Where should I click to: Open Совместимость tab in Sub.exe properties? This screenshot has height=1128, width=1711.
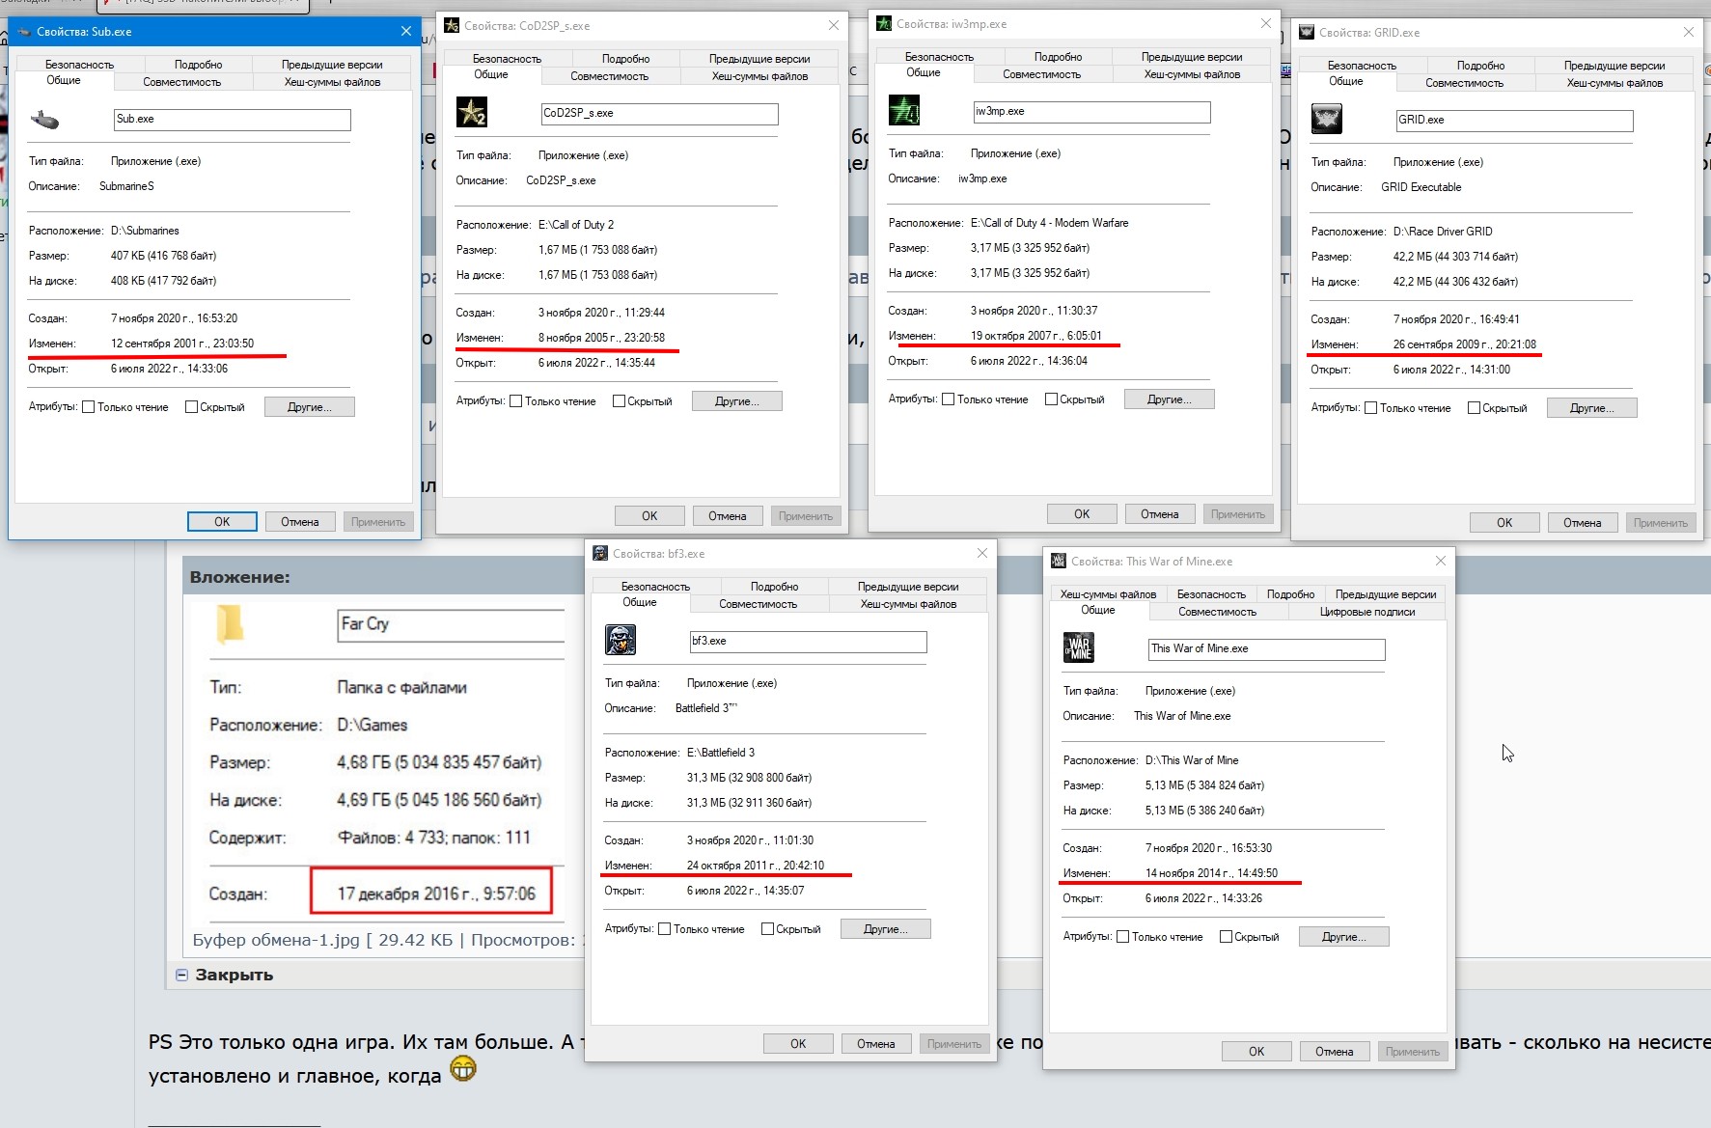tap(182, 82)
